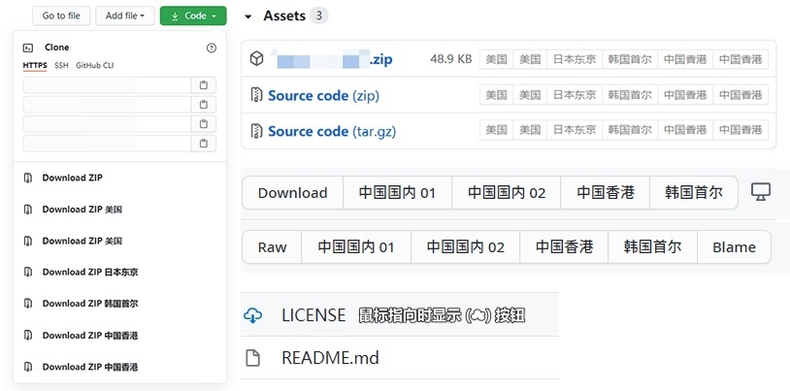Click the Raw button
This screenshot has height=391, width=790.
pos(272,247)
